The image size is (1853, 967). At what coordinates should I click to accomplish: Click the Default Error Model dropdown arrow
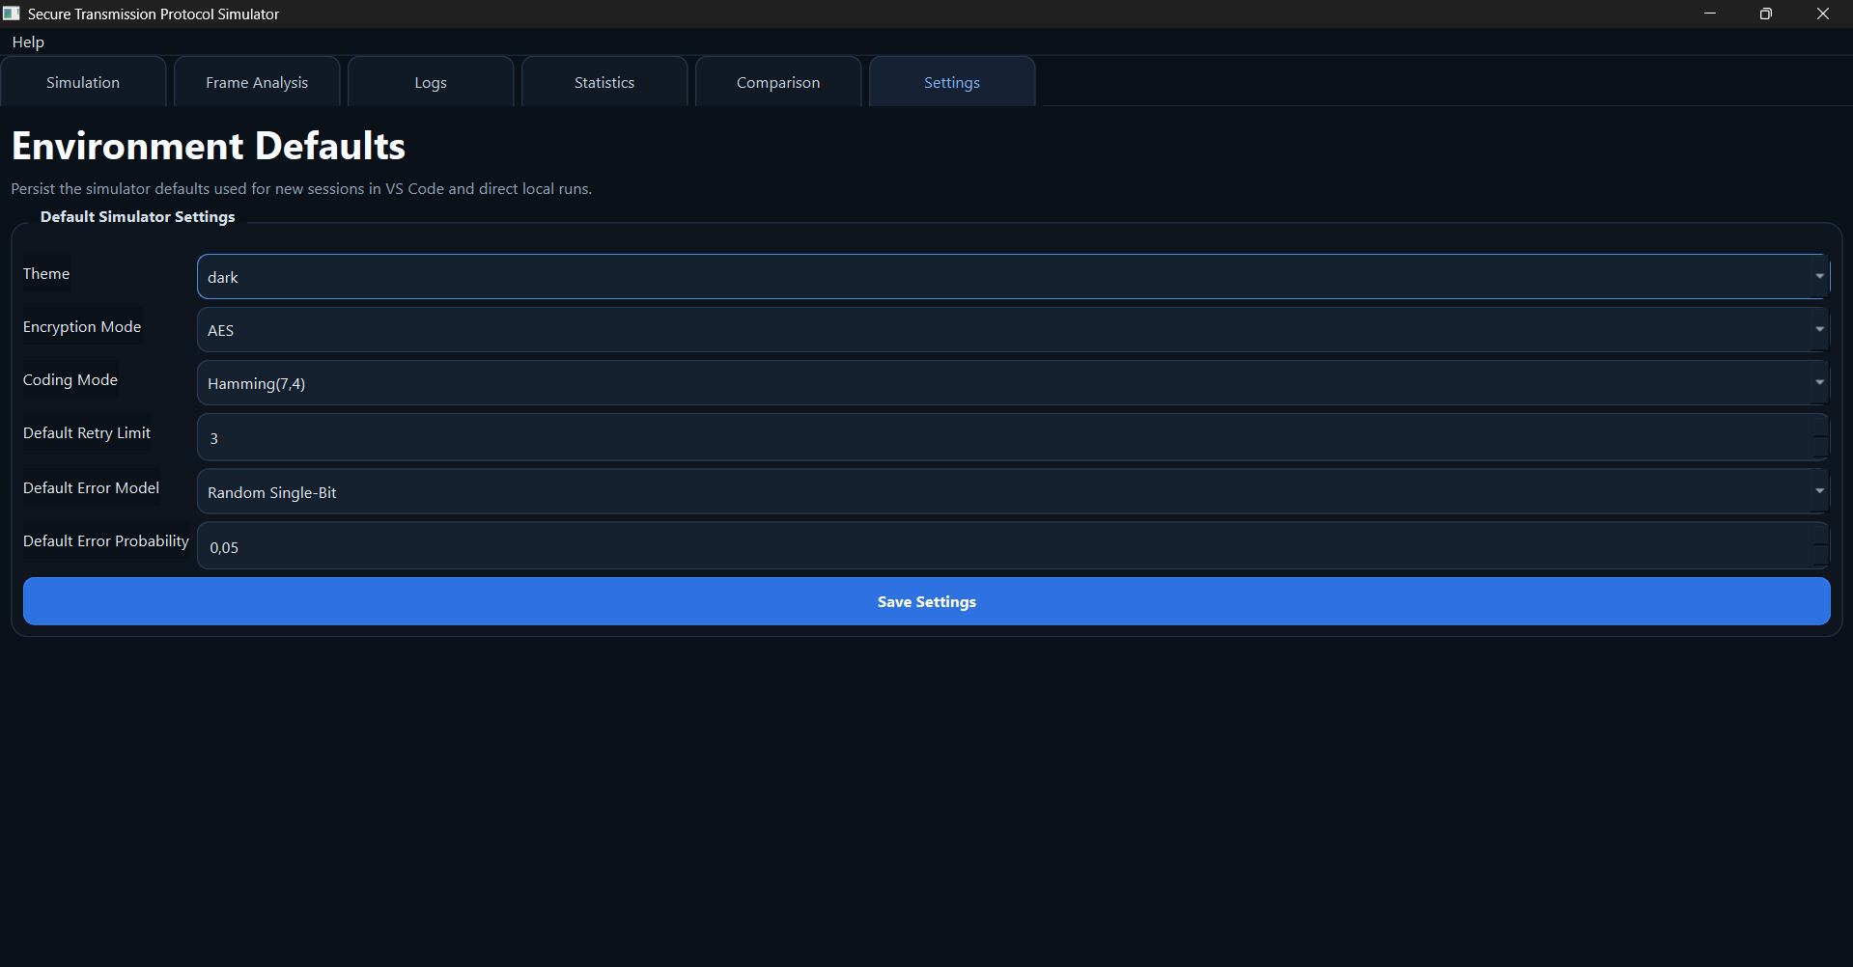(x=1819, y=492)
